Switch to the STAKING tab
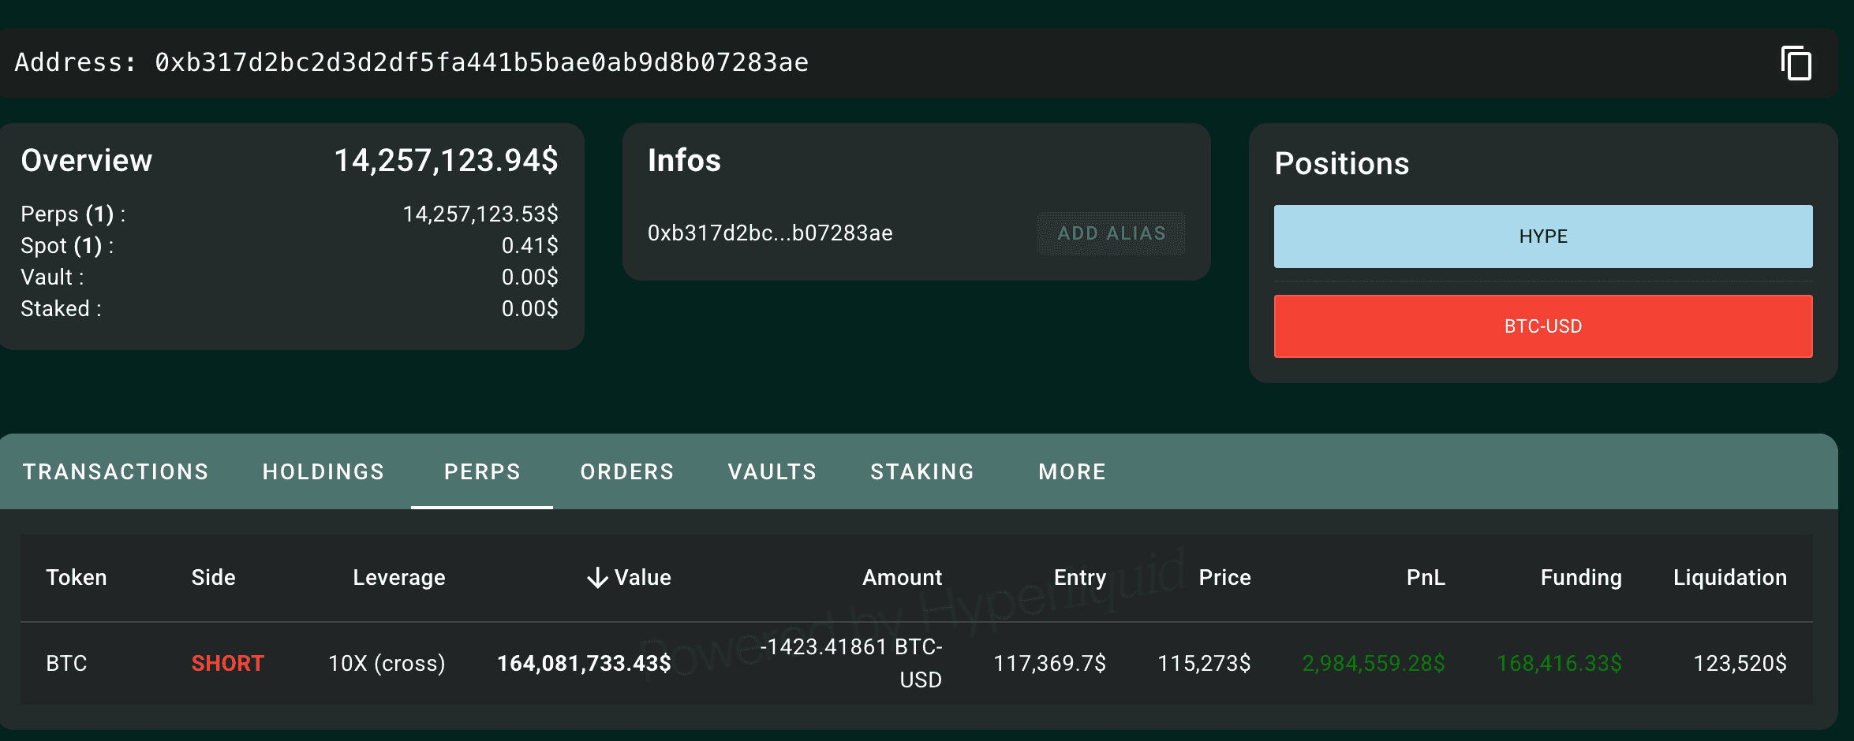This screenshot has width=1854, height=741. coord(922,471)
